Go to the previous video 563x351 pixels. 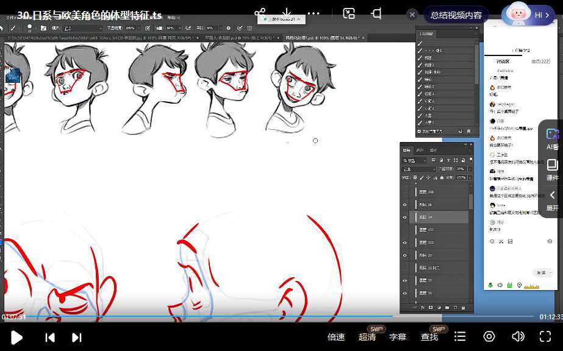tap(50, 337)
